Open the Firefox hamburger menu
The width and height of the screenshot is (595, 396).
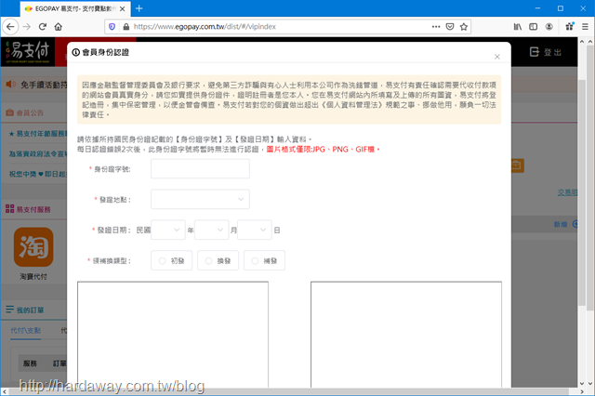tap(585, 27)
